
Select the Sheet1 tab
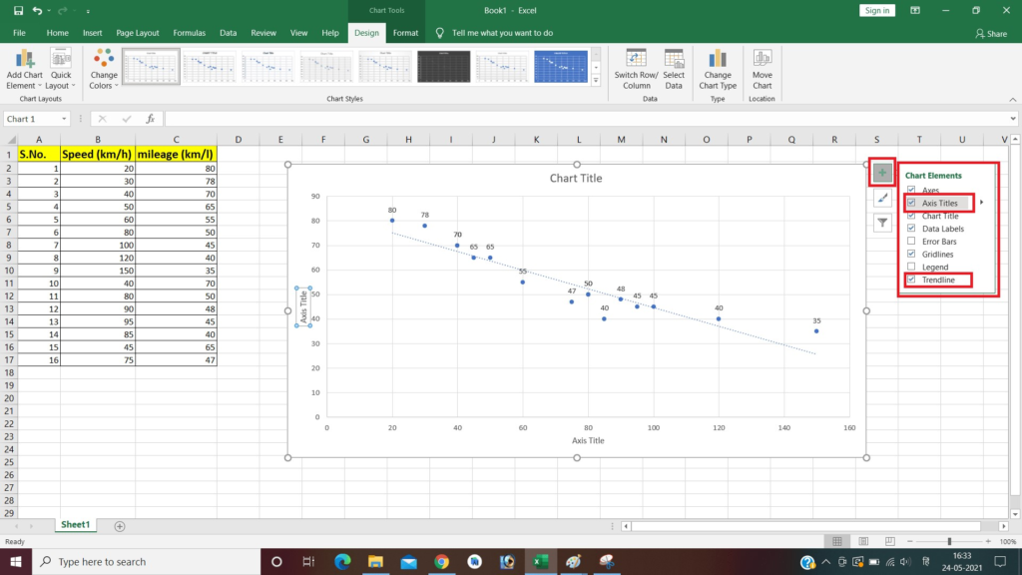75,525
